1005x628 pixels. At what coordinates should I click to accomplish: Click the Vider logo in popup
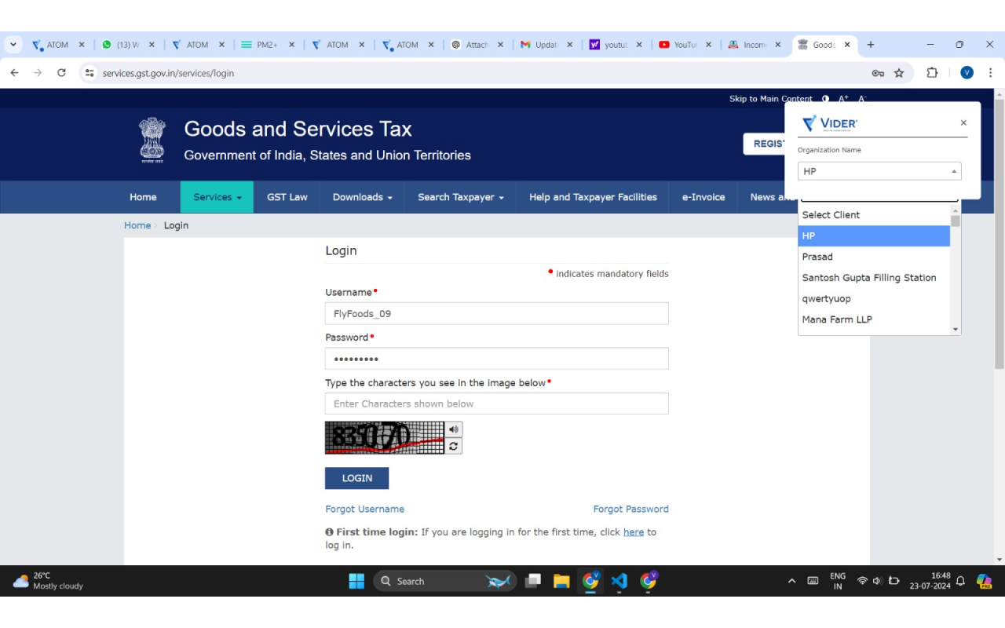point(829,123)
